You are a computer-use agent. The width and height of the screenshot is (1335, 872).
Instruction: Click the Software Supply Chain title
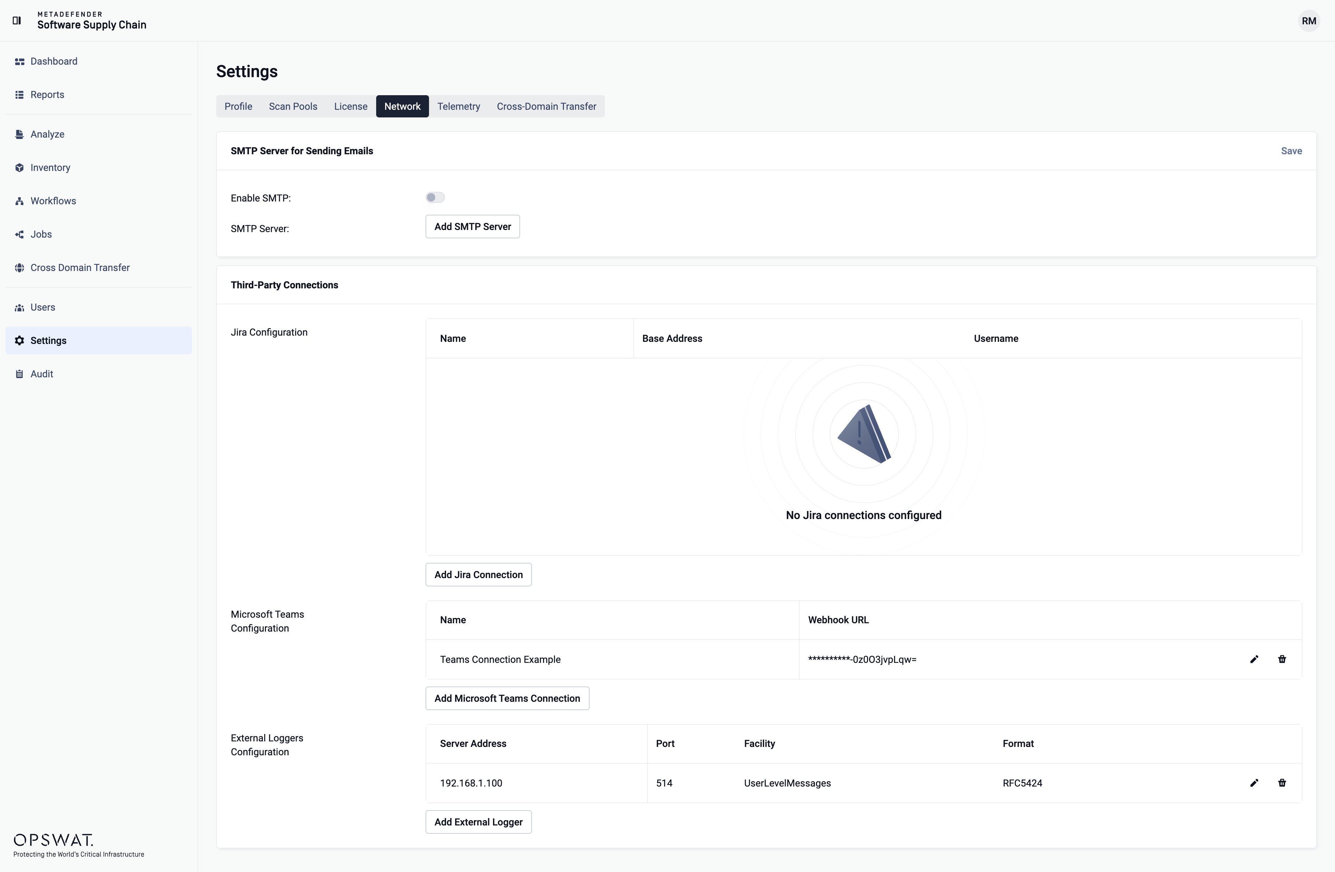(x=92, y=25)
